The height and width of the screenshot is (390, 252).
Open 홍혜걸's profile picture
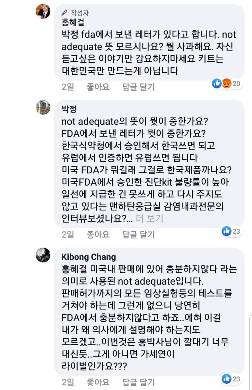pyautogui.click(x=43, y=11)
